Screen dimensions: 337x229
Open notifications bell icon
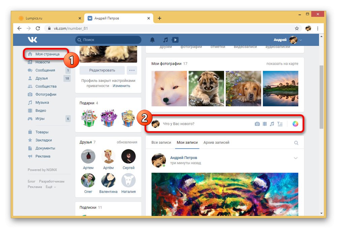click(x=152, y=40)
